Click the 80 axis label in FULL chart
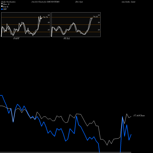The height and width of the screenshot is (153, 153). pyautogui.click(x=99, y=15)
